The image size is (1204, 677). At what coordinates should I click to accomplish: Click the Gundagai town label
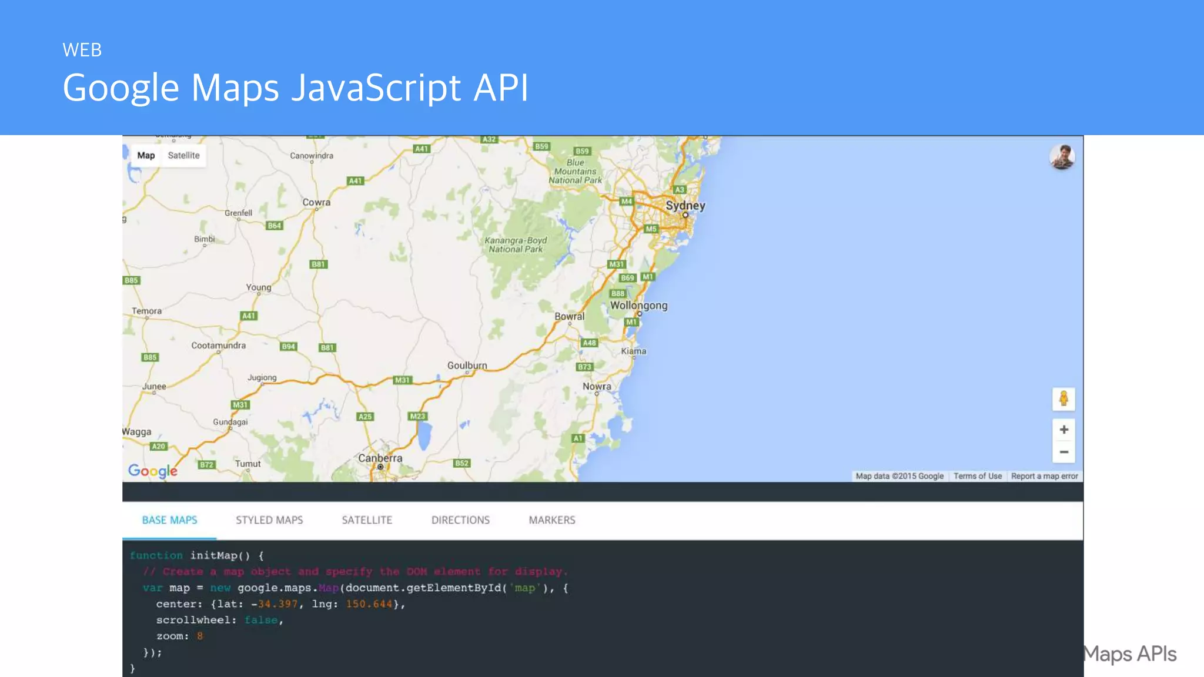pyautogui.click(x=230, y=422)
